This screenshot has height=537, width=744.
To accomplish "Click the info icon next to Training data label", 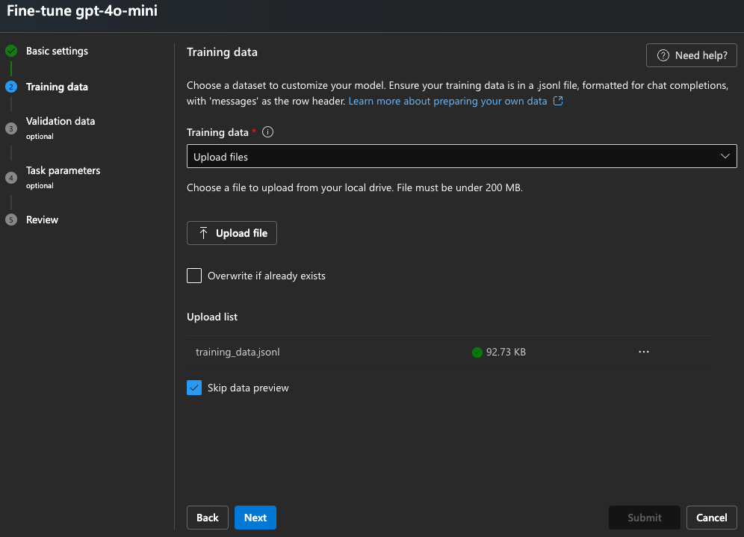I will 267,132.
